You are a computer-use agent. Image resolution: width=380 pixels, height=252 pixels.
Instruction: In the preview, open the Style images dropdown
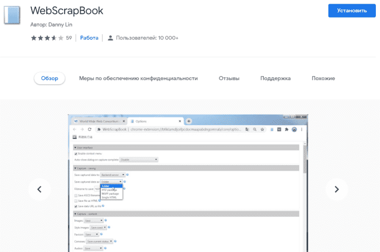pos(98,228)
